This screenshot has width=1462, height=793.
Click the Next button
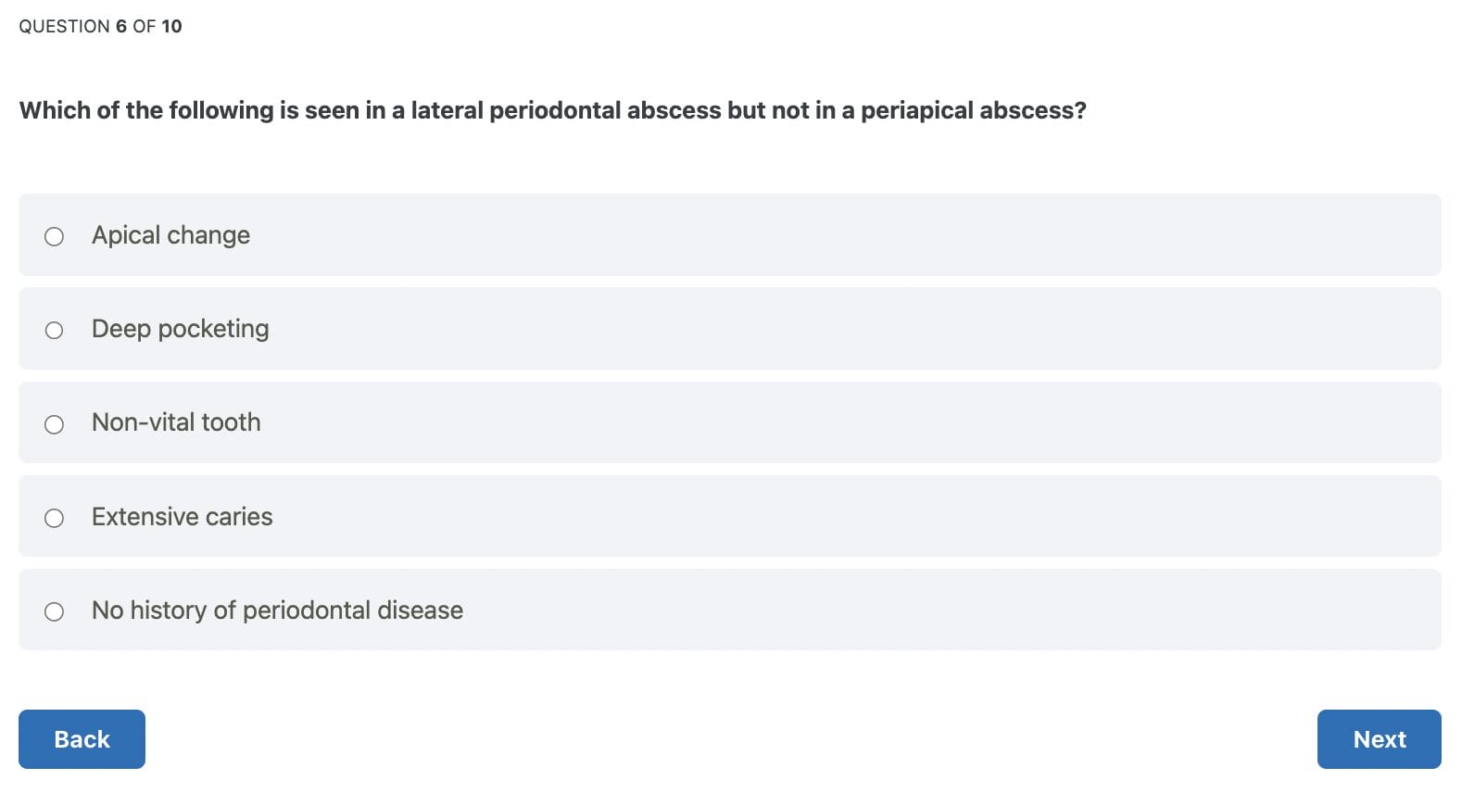click(1379, 739)
